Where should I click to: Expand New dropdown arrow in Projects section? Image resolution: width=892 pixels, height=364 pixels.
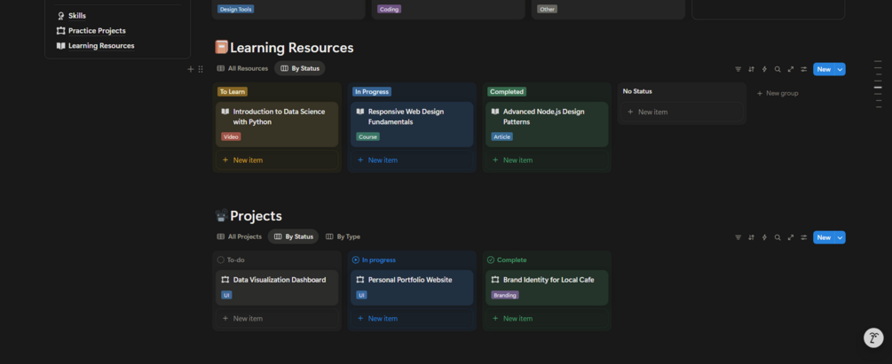click(x=841, y=237)
